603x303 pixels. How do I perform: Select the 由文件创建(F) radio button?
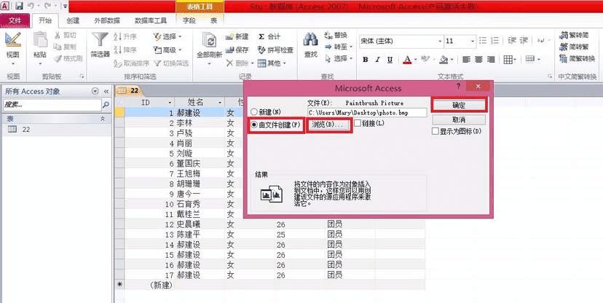[x=254, y=125]
